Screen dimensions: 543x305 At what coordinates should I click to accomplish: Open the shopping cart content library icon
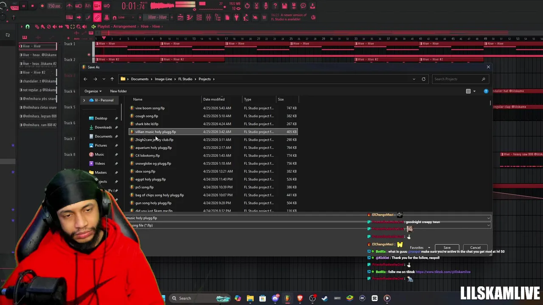(x=264, y=17)
